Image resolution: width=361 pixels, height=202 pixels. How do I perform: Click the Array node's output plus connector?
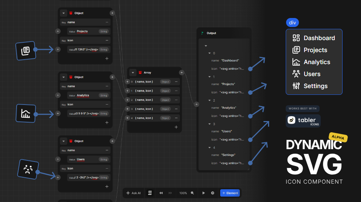pos(181,73)
